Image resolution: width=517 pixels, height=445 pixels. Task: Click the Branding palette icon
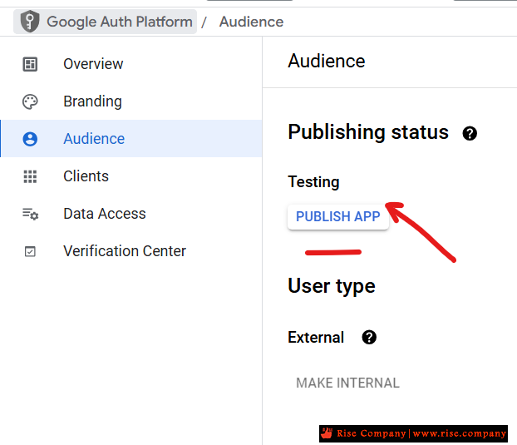[30, 101]
